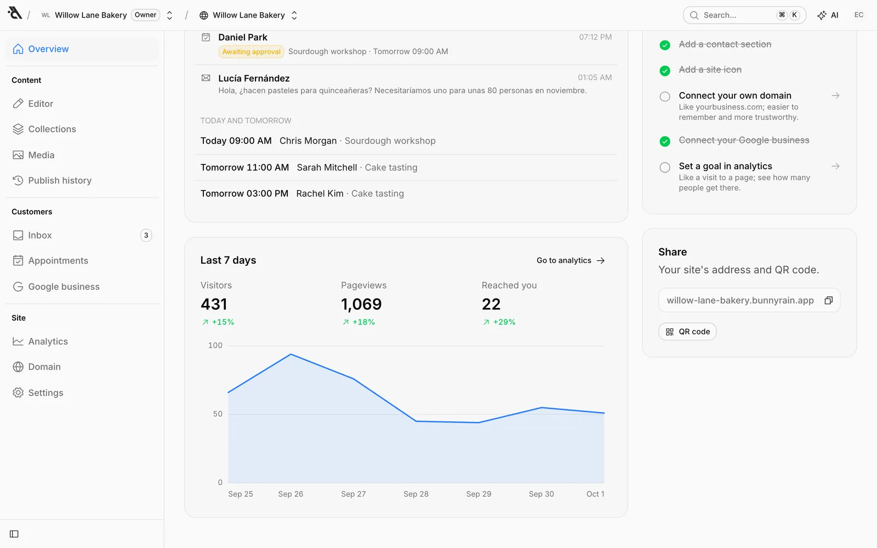
Task: Go to the Overview page
Action: tap(82, 49)
